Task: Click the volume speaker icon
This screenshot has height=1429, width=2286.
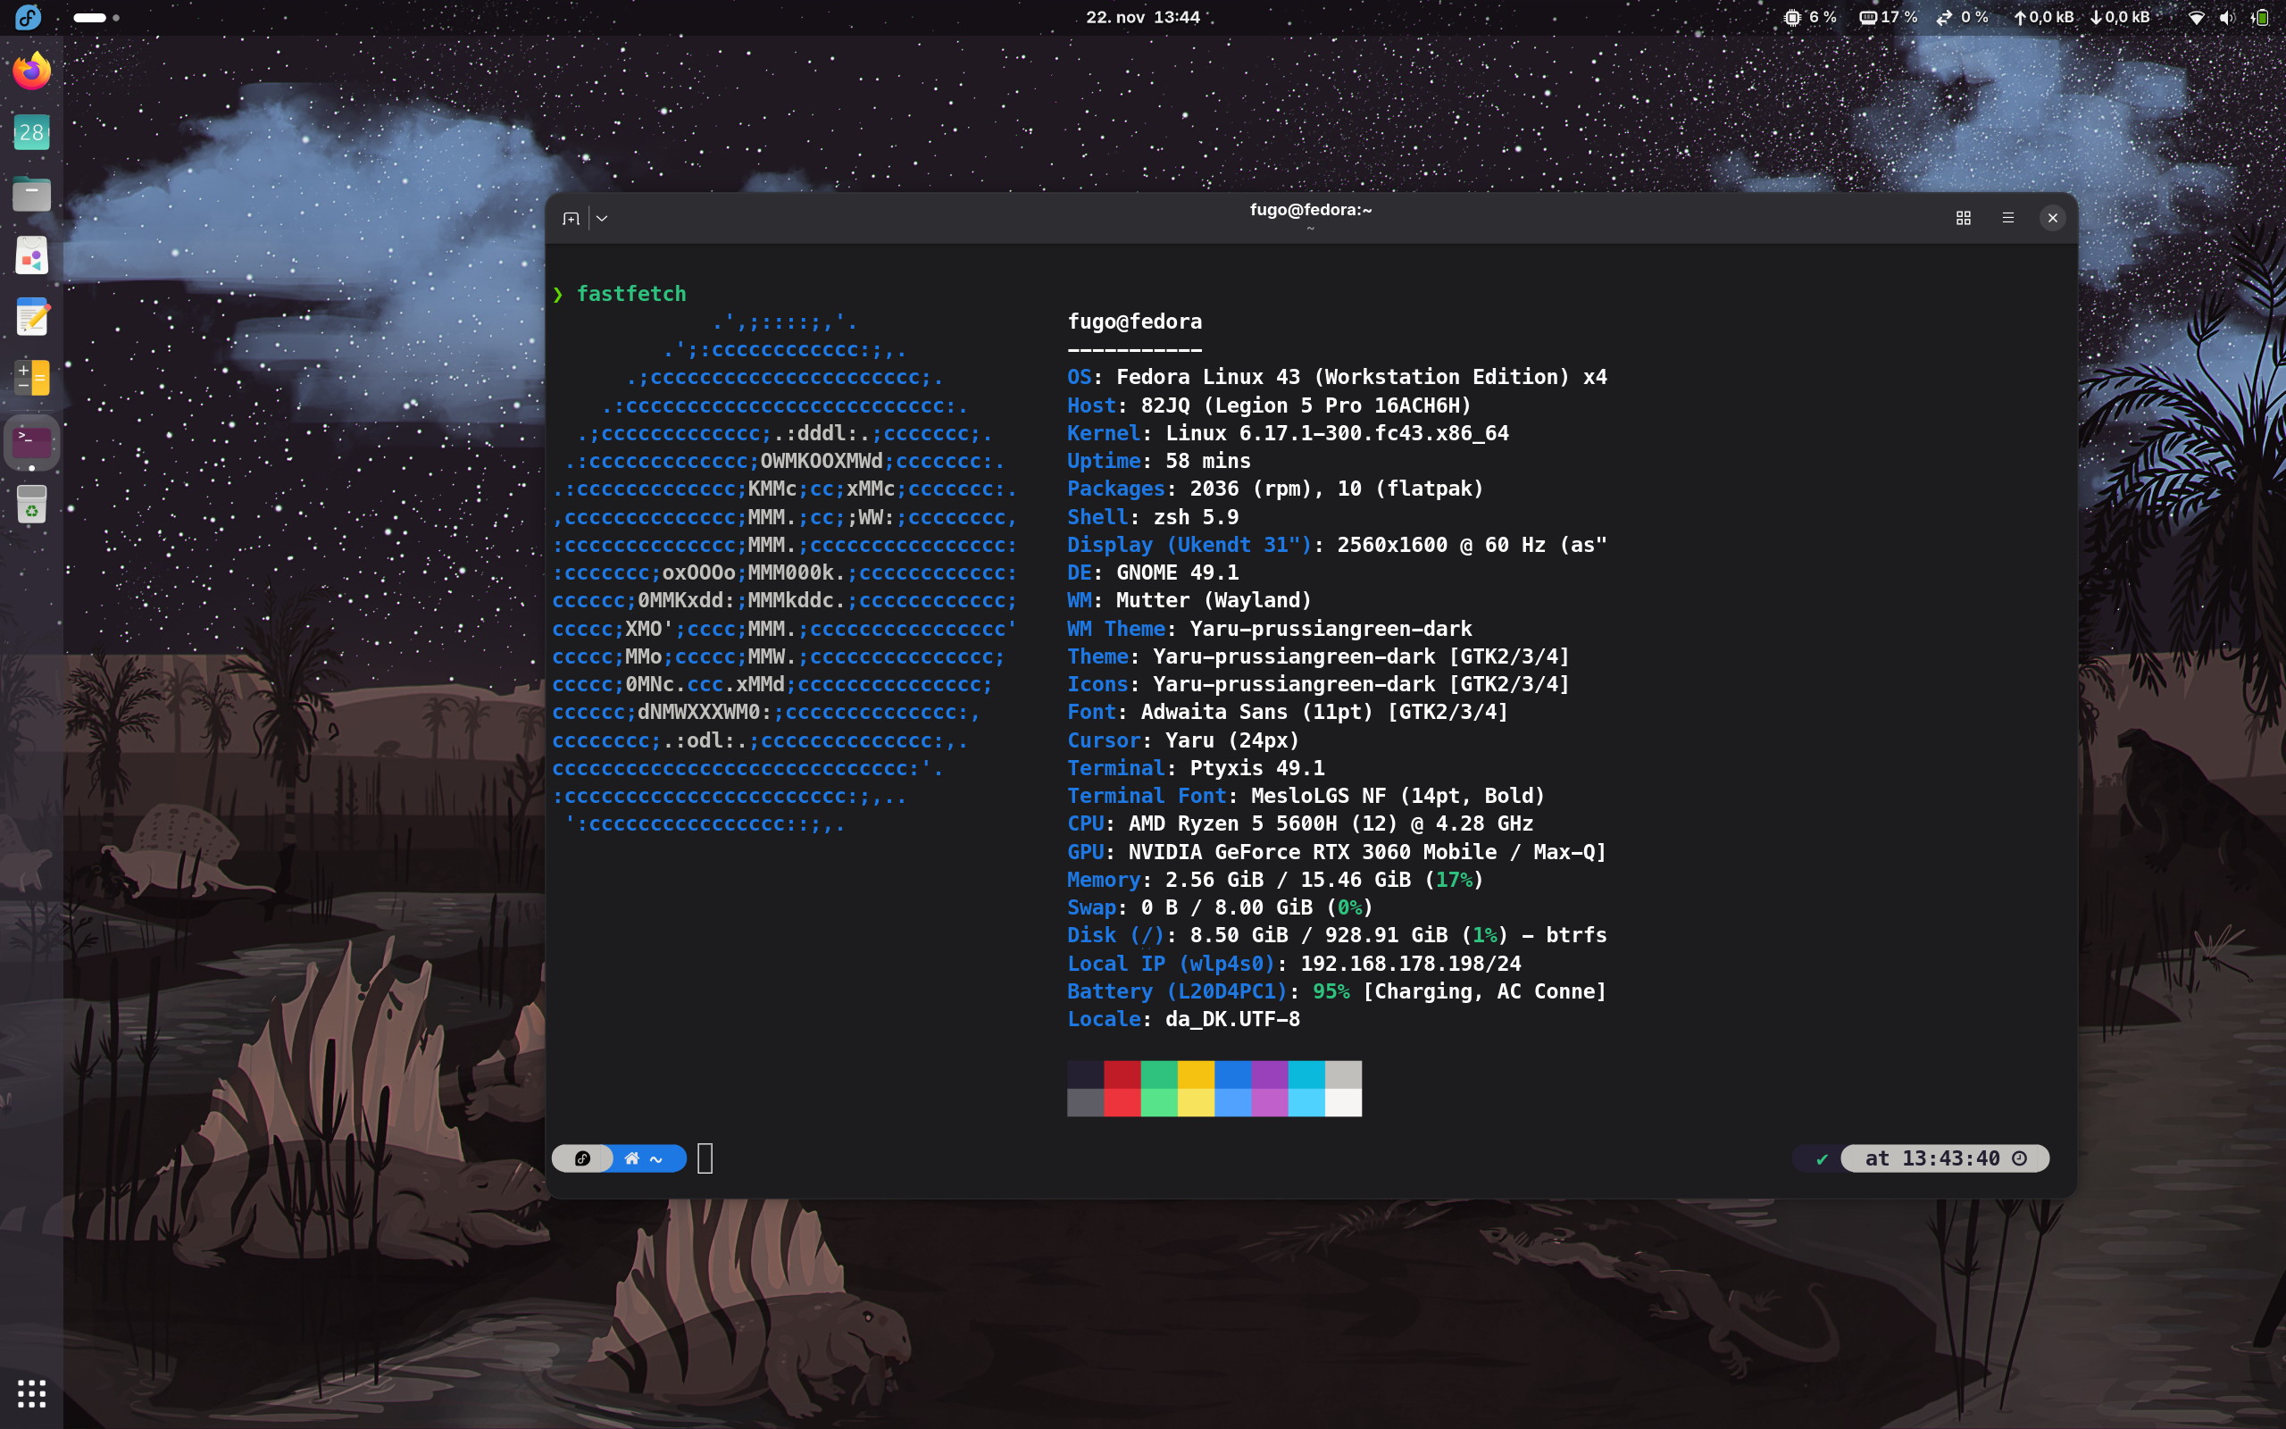Action: coord(2227,17)
